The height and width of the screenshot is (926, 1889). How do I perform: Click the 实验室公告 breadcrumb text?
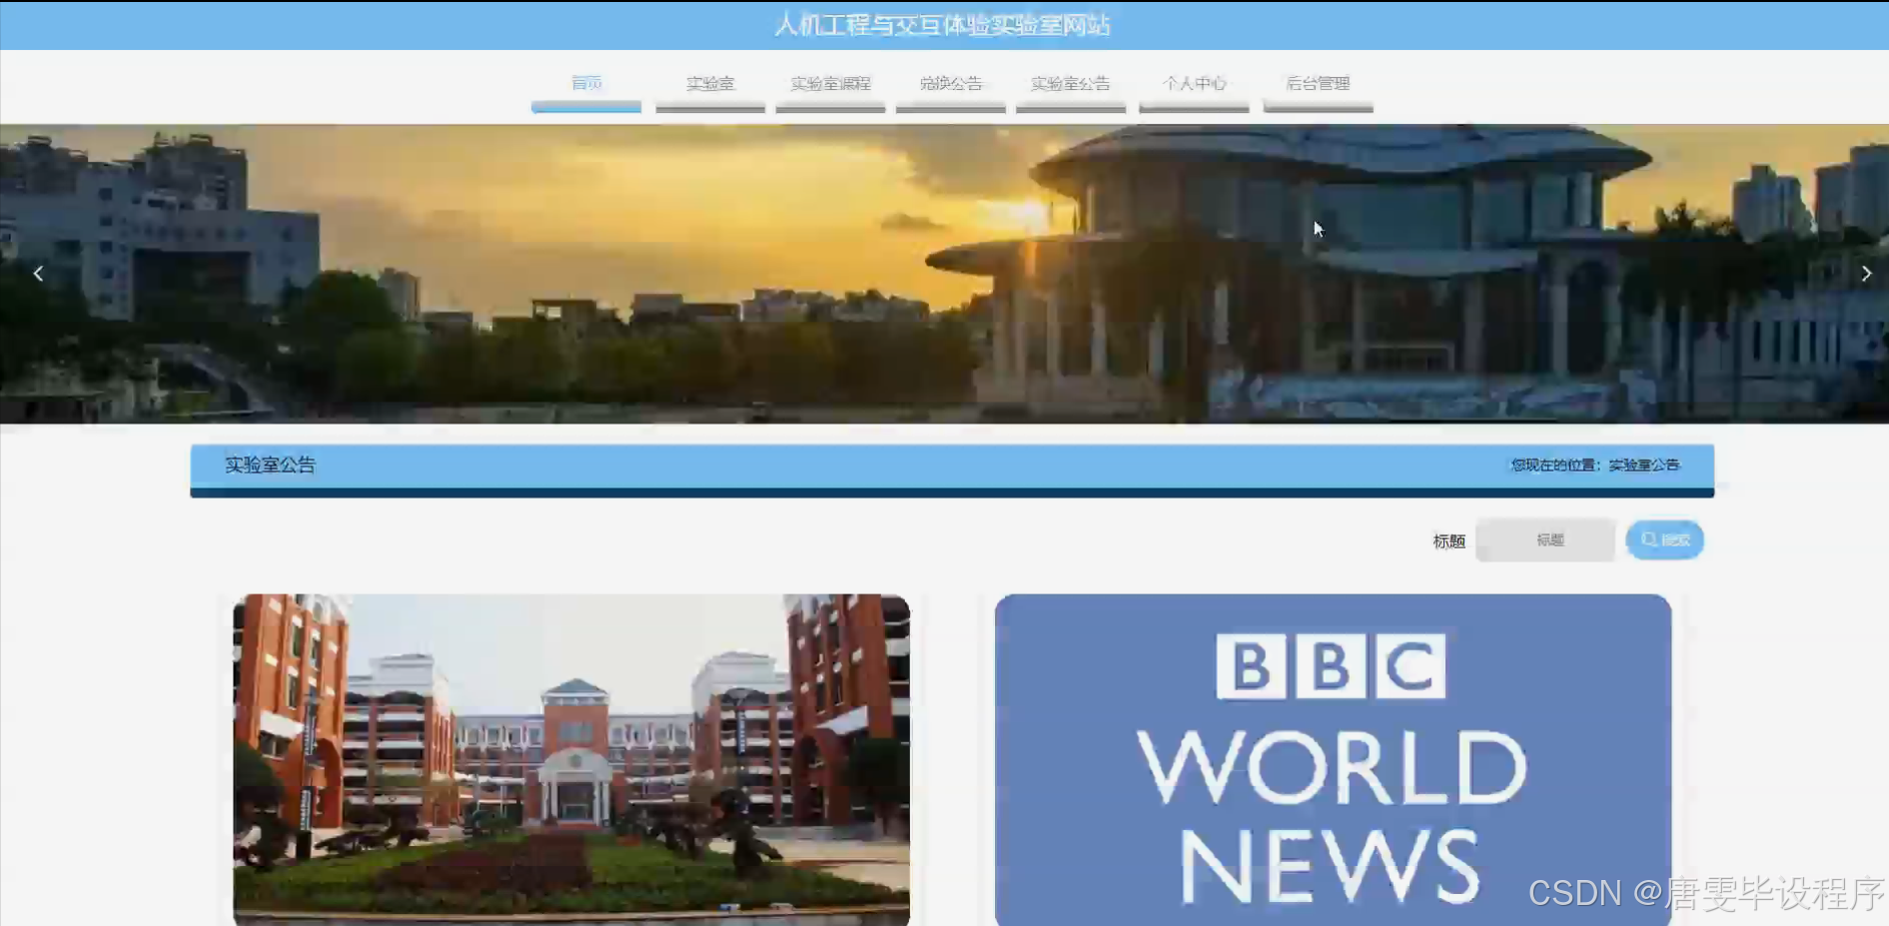click(x=1644, y=465)
